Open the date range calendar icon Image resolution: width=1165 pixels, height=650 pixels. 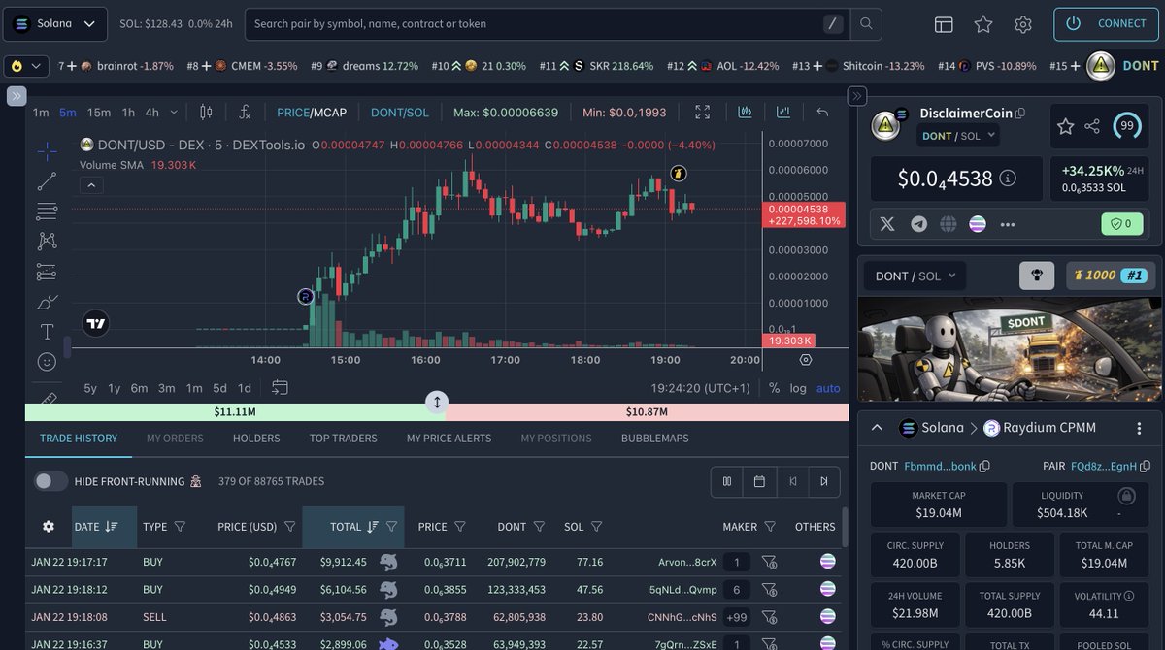280,388
